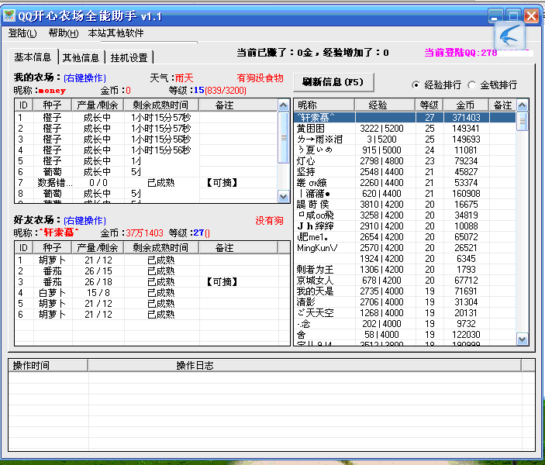Select my farm row 6 葡萄
This screenshot has height=465, width=545.
pos(146,172)
